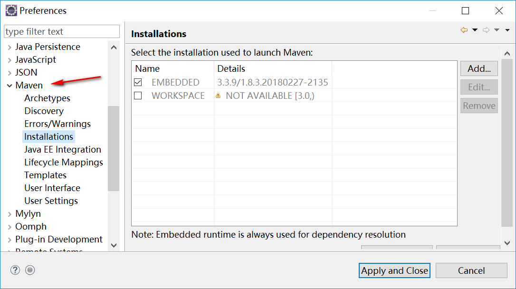Click the right pane scroll down arrow
This screenshot has width=516, height=289.
point(507,243)
